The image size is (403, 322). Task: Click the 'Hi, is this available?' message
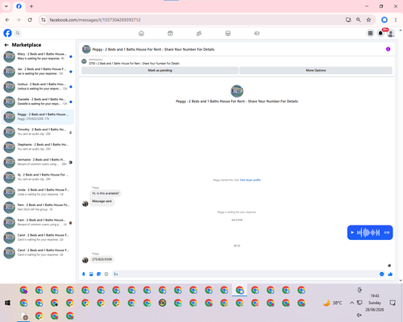coord(106,193)
